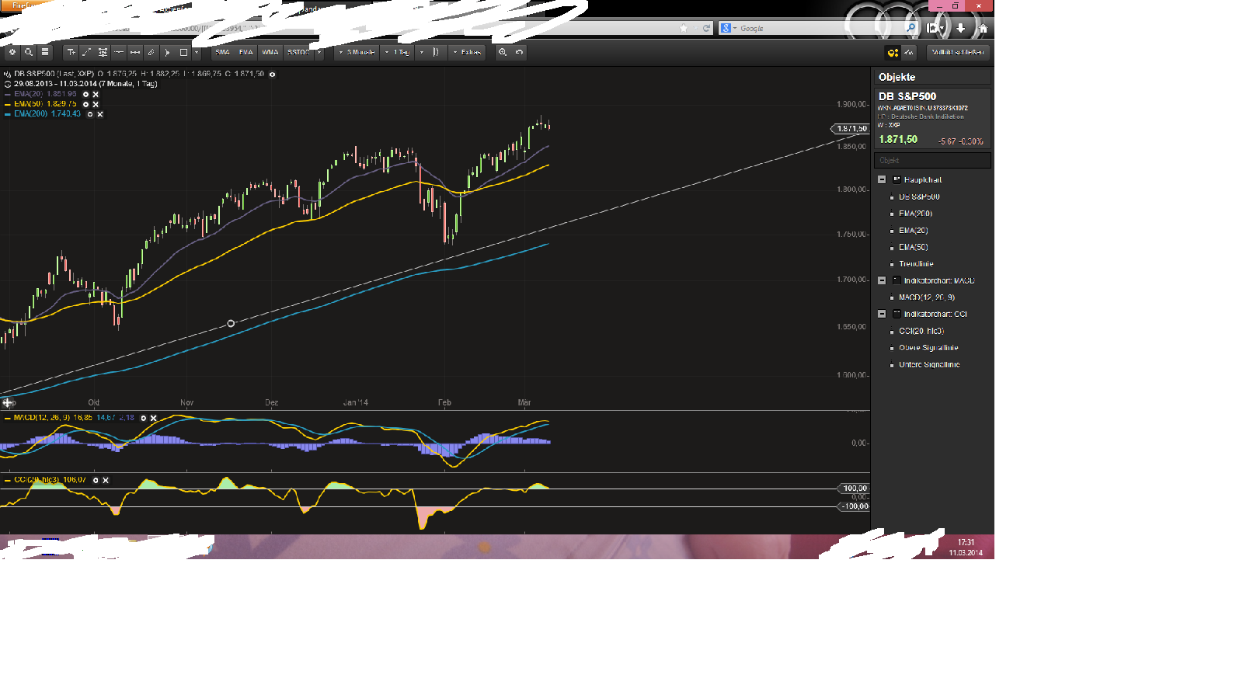Open more indicators dropdown after SSTOC
This screenshot has height=699, width=1243.
(319, 52)
